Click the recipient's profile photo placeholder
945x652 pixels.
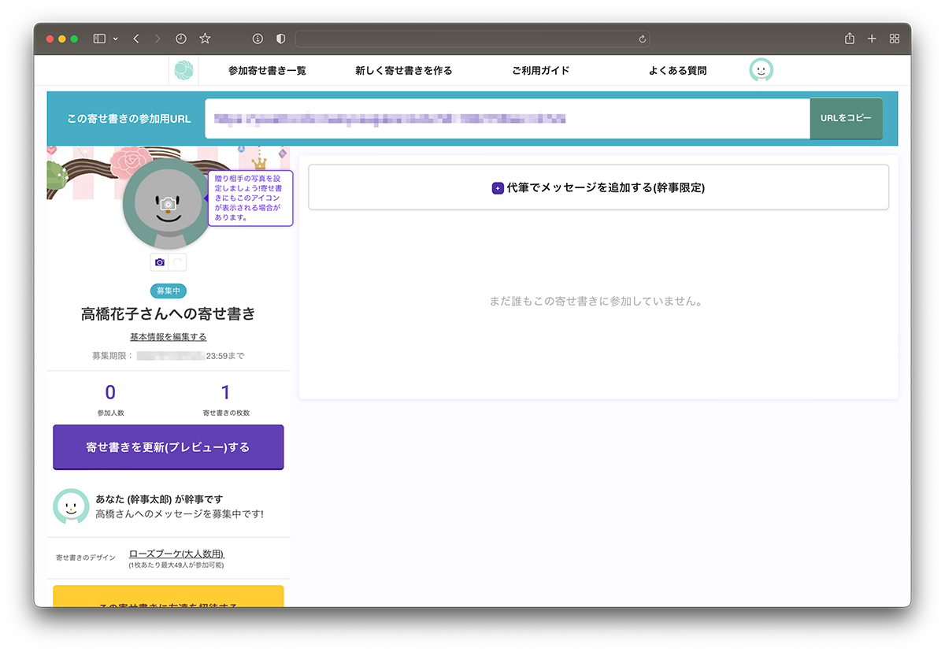click(x=166, y=204)
